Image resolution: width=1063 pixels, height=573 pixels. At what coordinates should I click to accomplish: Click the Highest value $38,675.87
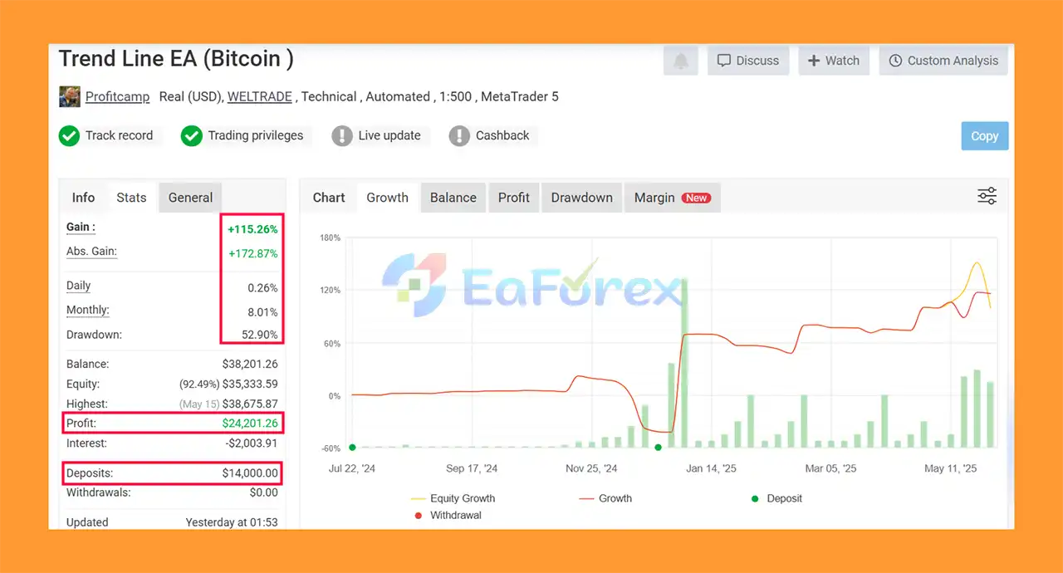coord(249,404)
